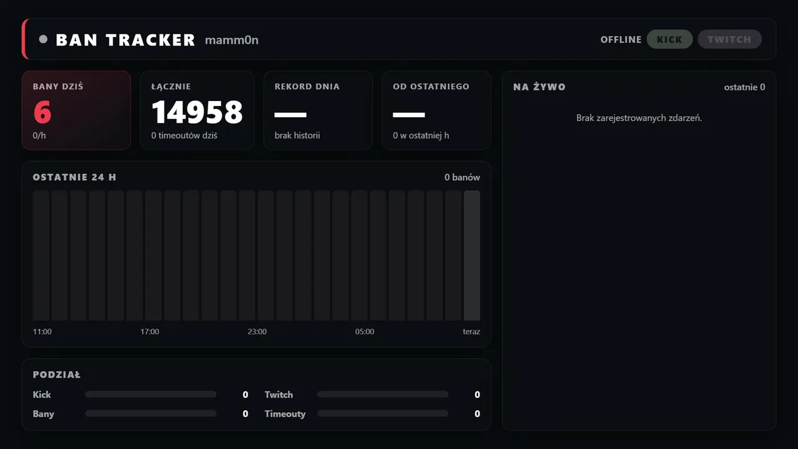Click '0 w ostatniej h' text
The image size is (798, 449).
point(421,135)
